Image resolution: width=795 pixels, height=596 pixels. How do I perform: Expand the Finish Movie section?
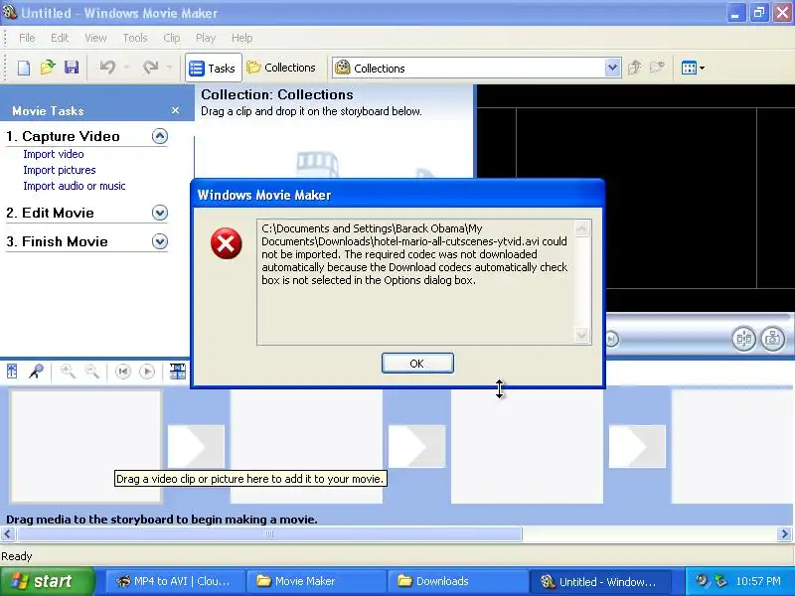tap(160, 241)
